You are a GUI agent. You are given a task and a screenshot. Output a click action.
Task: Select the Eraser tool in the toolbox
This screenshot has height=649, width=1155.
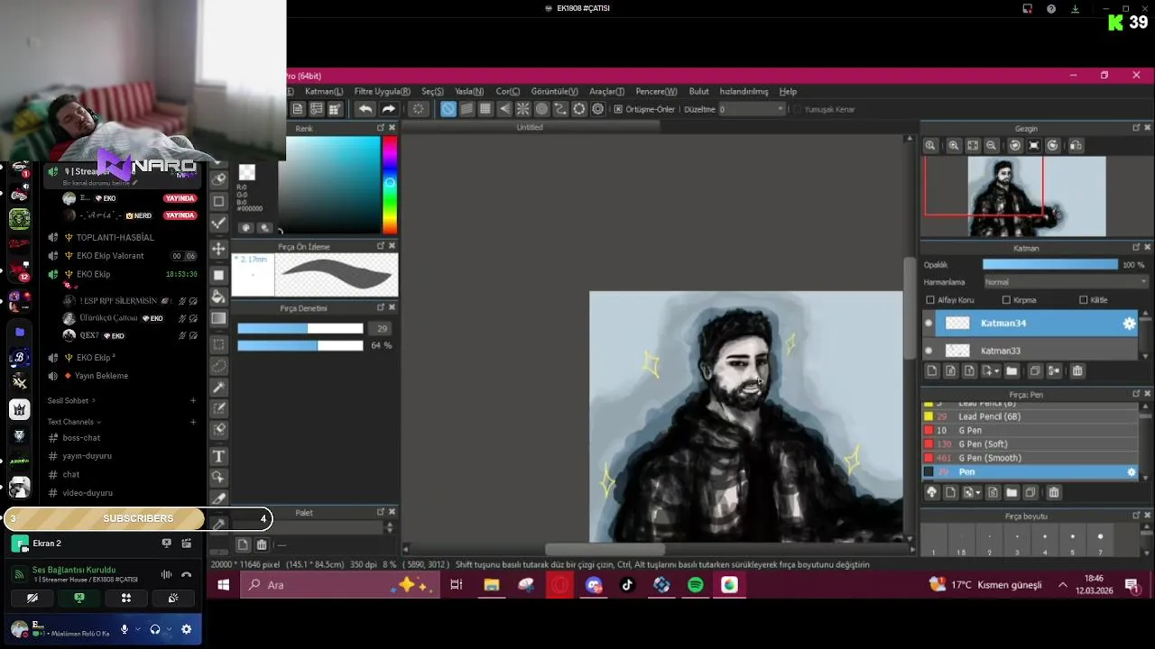(x=218, y=179)
